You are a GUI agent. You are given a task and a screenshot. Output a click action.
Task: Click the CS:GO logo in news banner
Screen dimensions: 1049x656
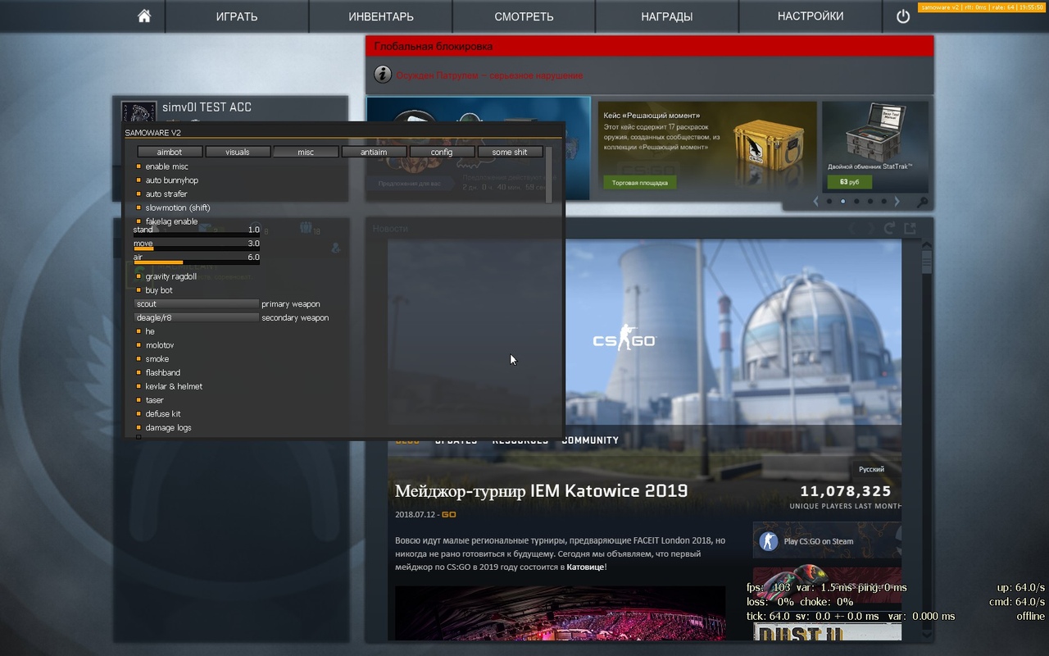click(x=624, y=339)
